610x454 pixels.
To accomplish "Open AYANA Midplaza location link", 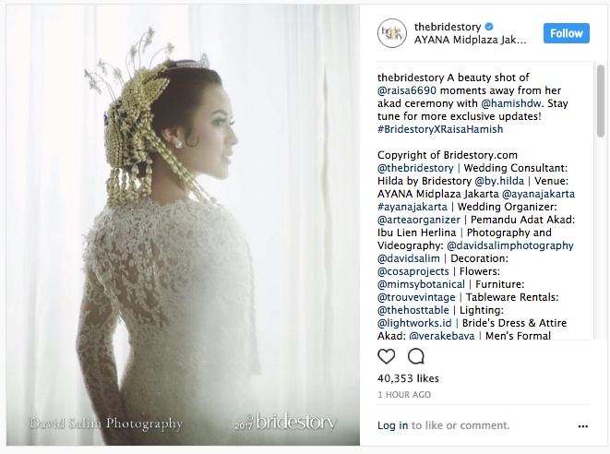I will pos(470,40).
